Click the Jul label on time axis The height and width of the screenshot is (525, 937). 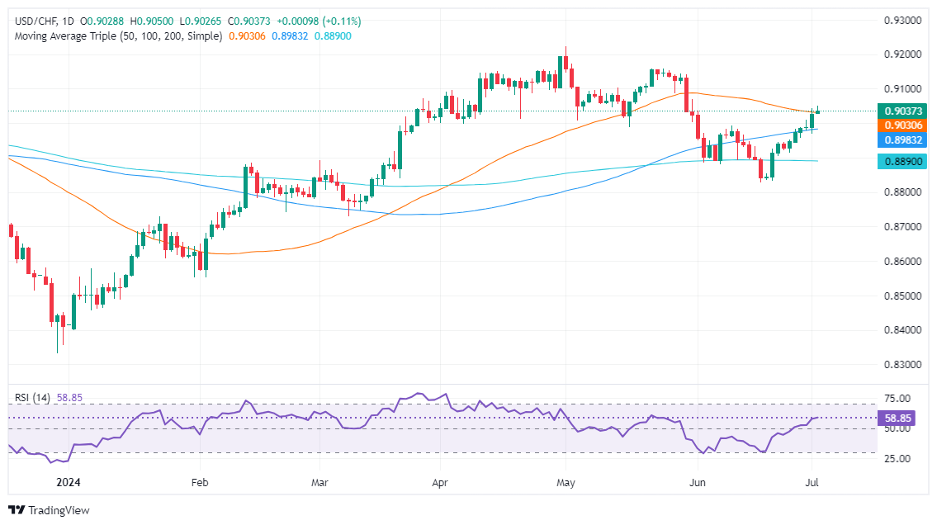click(812, 483)
